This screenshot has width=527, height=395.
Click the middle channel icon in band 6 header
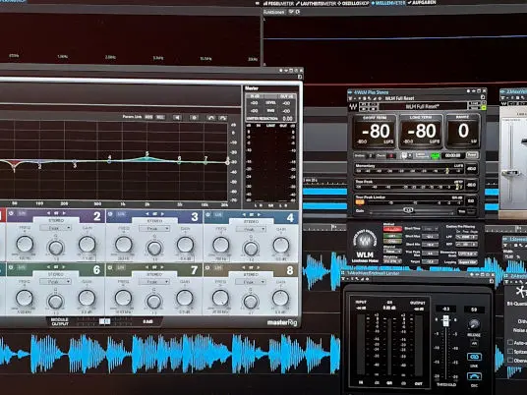[56, 267]
